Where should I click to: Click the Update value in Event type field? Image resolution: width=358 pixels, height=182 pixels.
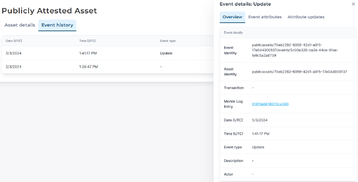coord(258,147)
